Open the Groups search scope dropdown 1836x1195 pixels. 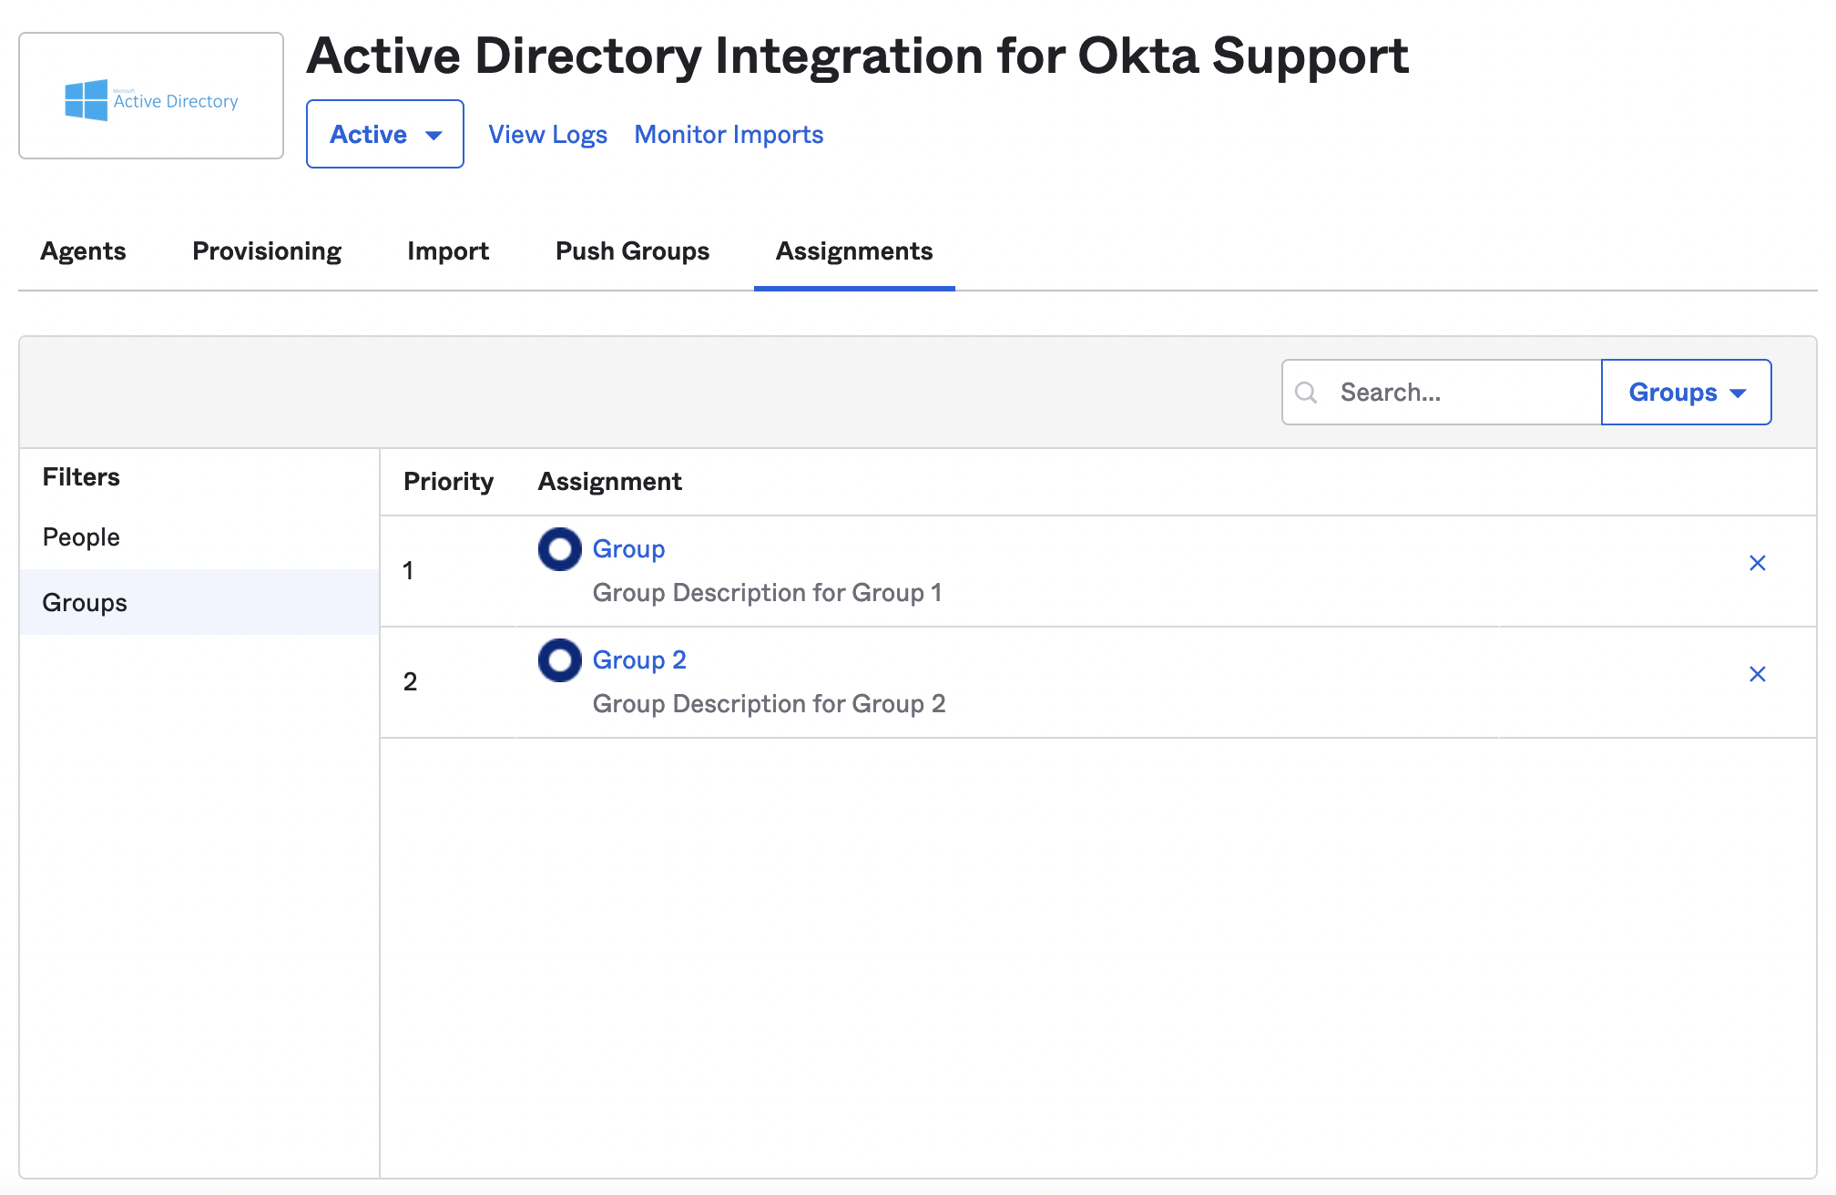coord(1686,392)
